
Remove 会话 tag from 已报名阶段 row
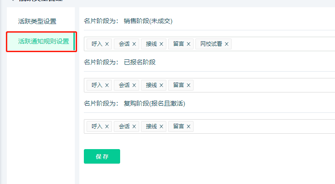pyautogui.click(x=134, y=85)
